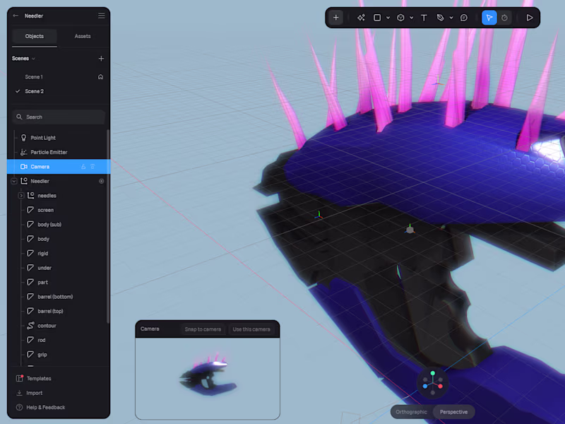Click the plus Add button in the toolbar
Viewport: 565px width, 424px height.
[x=336, y=17]
